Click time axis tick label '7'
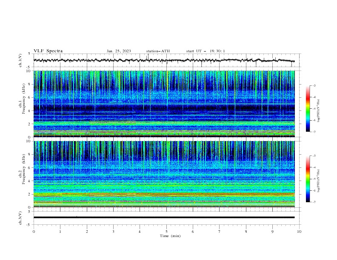Image resolution: width=337 pixels, height=260 pixels. pos(220,232)
